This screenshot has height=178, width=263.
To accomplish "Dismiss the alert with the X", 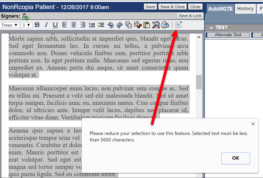I will (x=253, y=124).
